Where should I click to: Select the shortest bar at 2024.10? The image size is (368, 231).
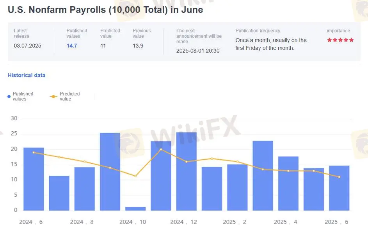click(135, 208)
